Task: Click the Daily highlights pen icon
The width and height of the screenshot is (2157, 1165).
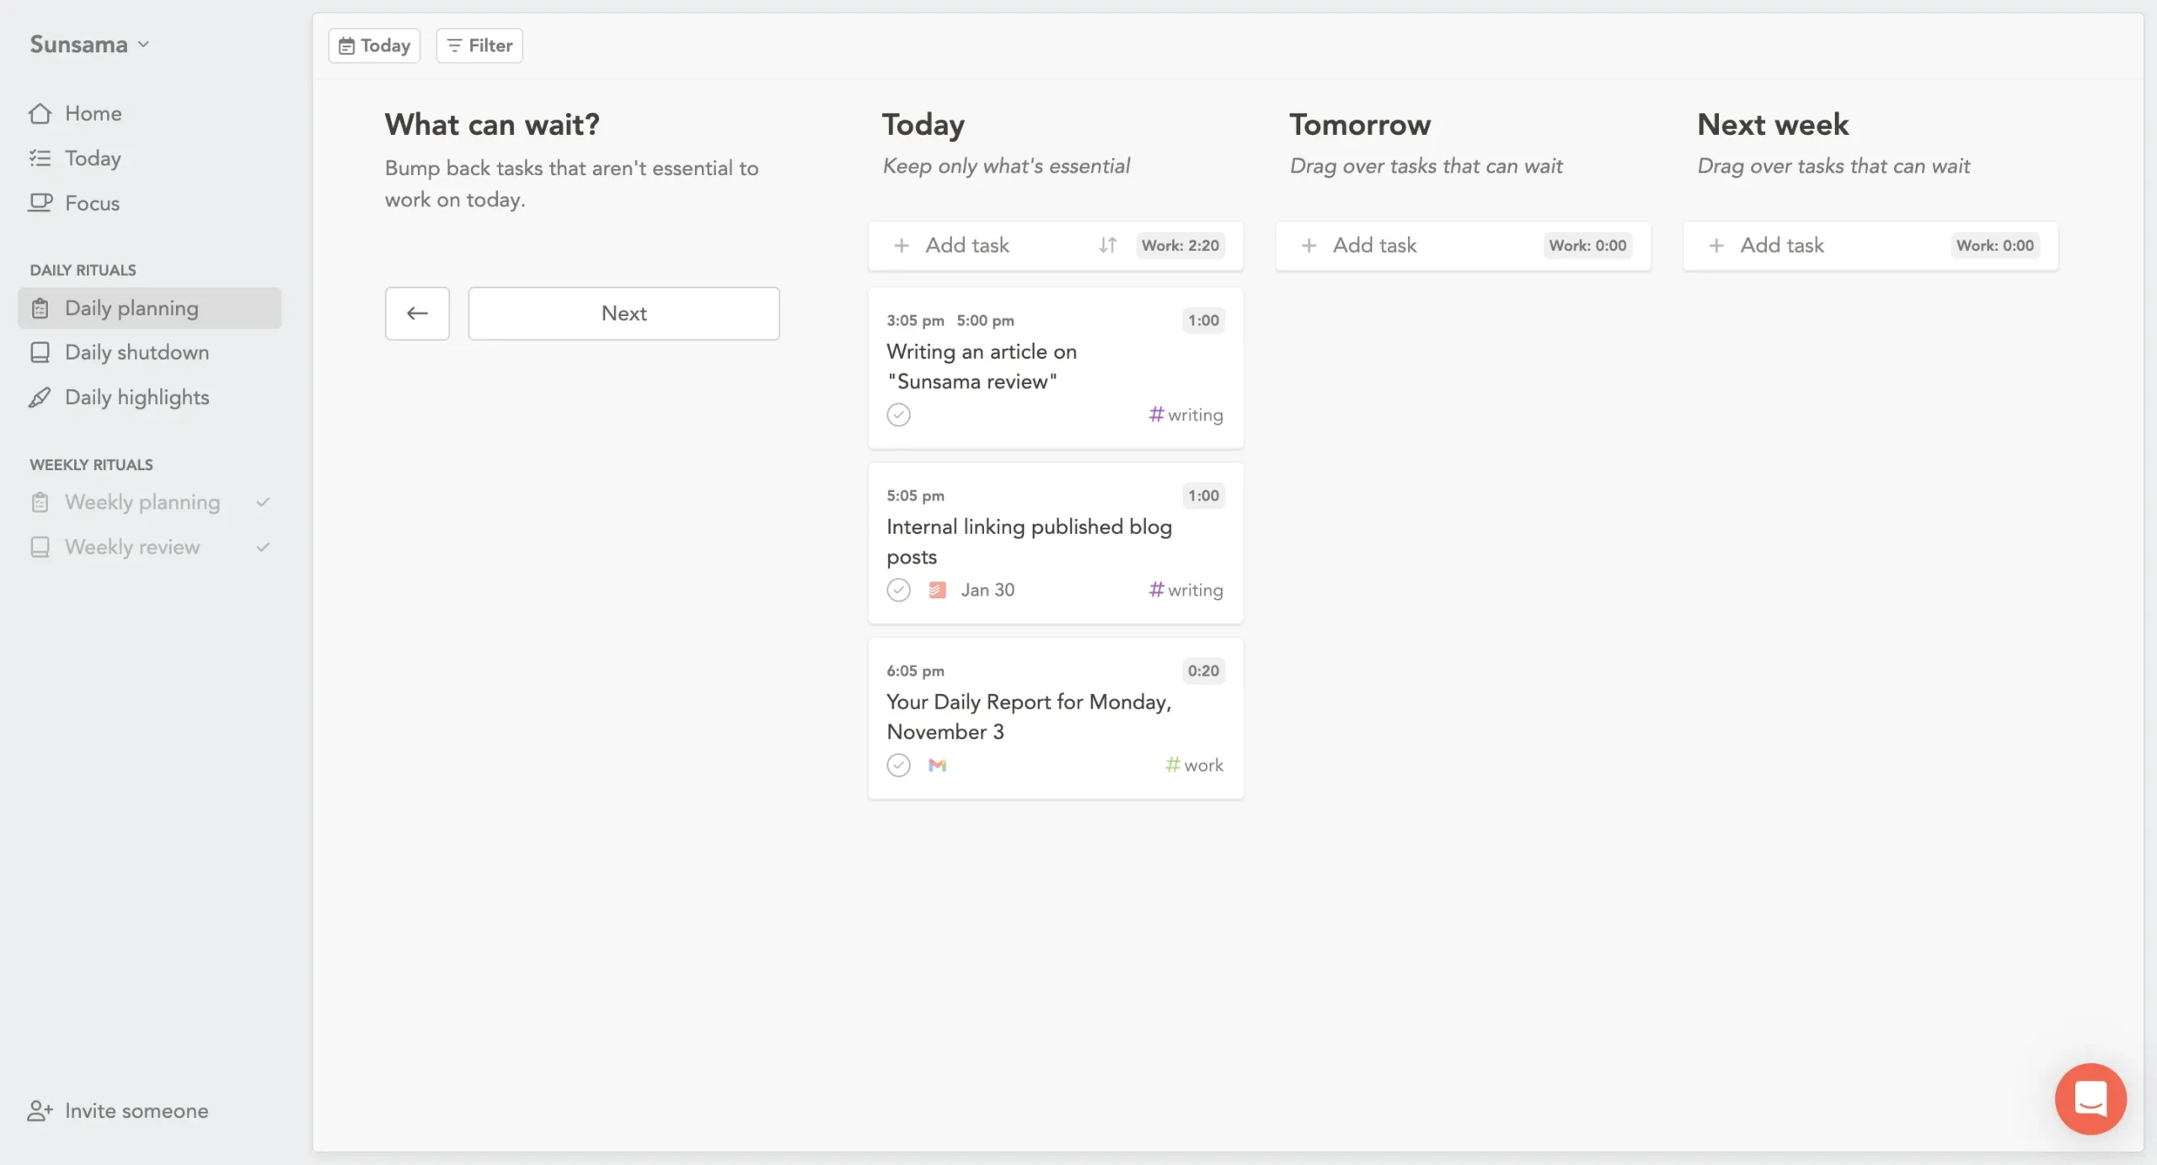Action: click(40, 397)
